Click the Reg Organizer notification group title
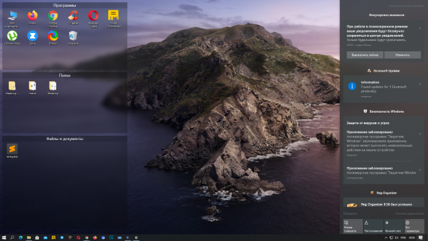Image resolution: width=428 pixels, height=241 pixels. (386, 193)
